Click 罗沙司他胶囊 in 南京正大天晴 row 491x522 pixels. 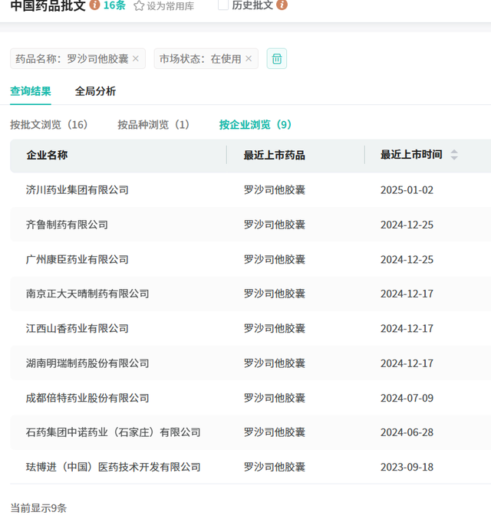(x=274, y=294)
